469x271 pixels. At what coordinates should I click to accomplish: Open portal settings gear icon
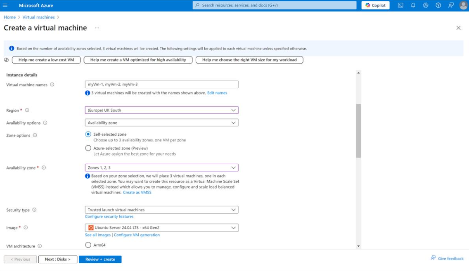tap(426, 5)
